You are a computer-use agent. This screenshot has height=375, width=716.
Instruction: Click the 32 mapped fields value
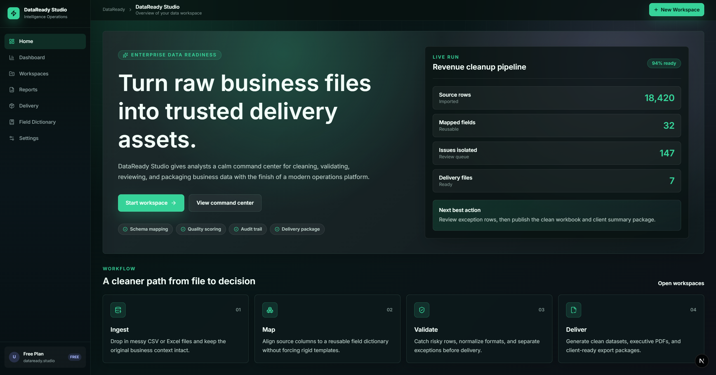(x=669, y=126)
